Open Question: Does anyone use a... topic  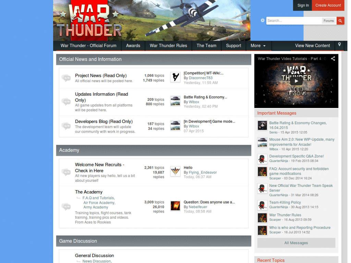(209, 202)
